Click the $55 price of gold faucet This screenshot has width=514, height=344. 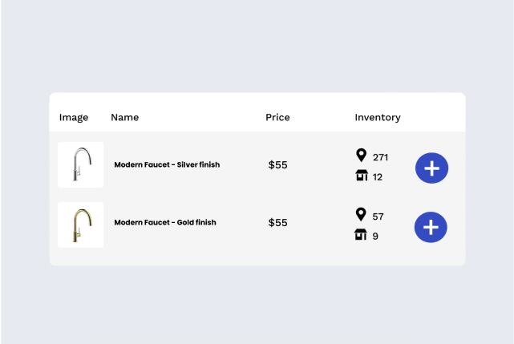277,222
